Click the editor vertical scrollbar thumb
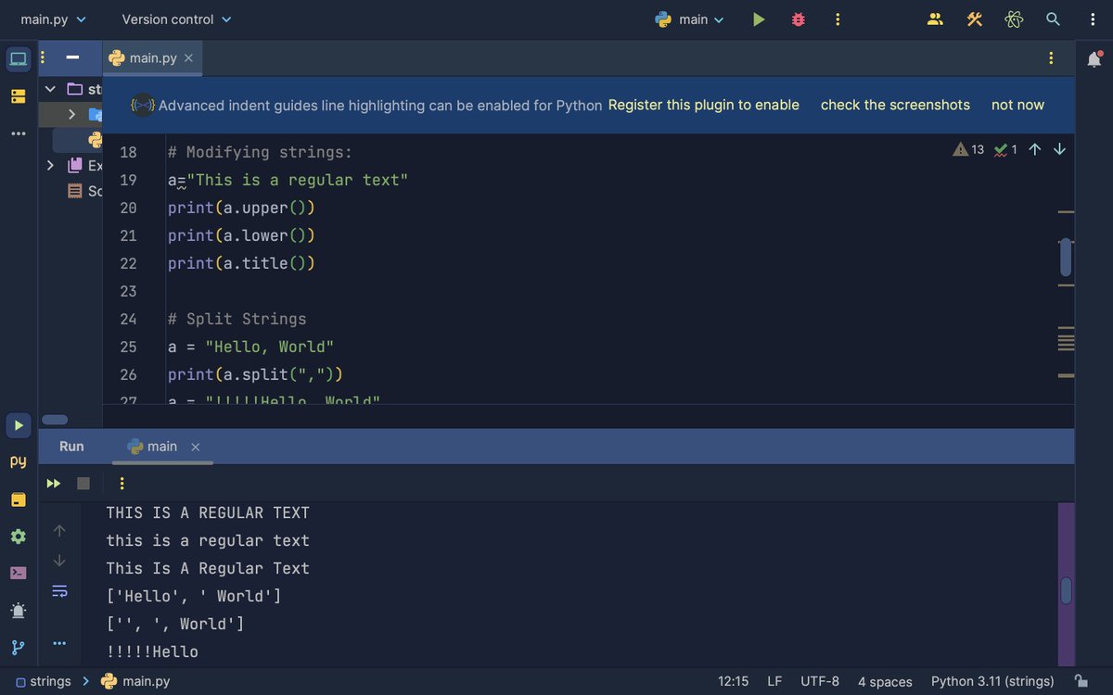Screen dimensions: 1113x695 point(1066,257)
